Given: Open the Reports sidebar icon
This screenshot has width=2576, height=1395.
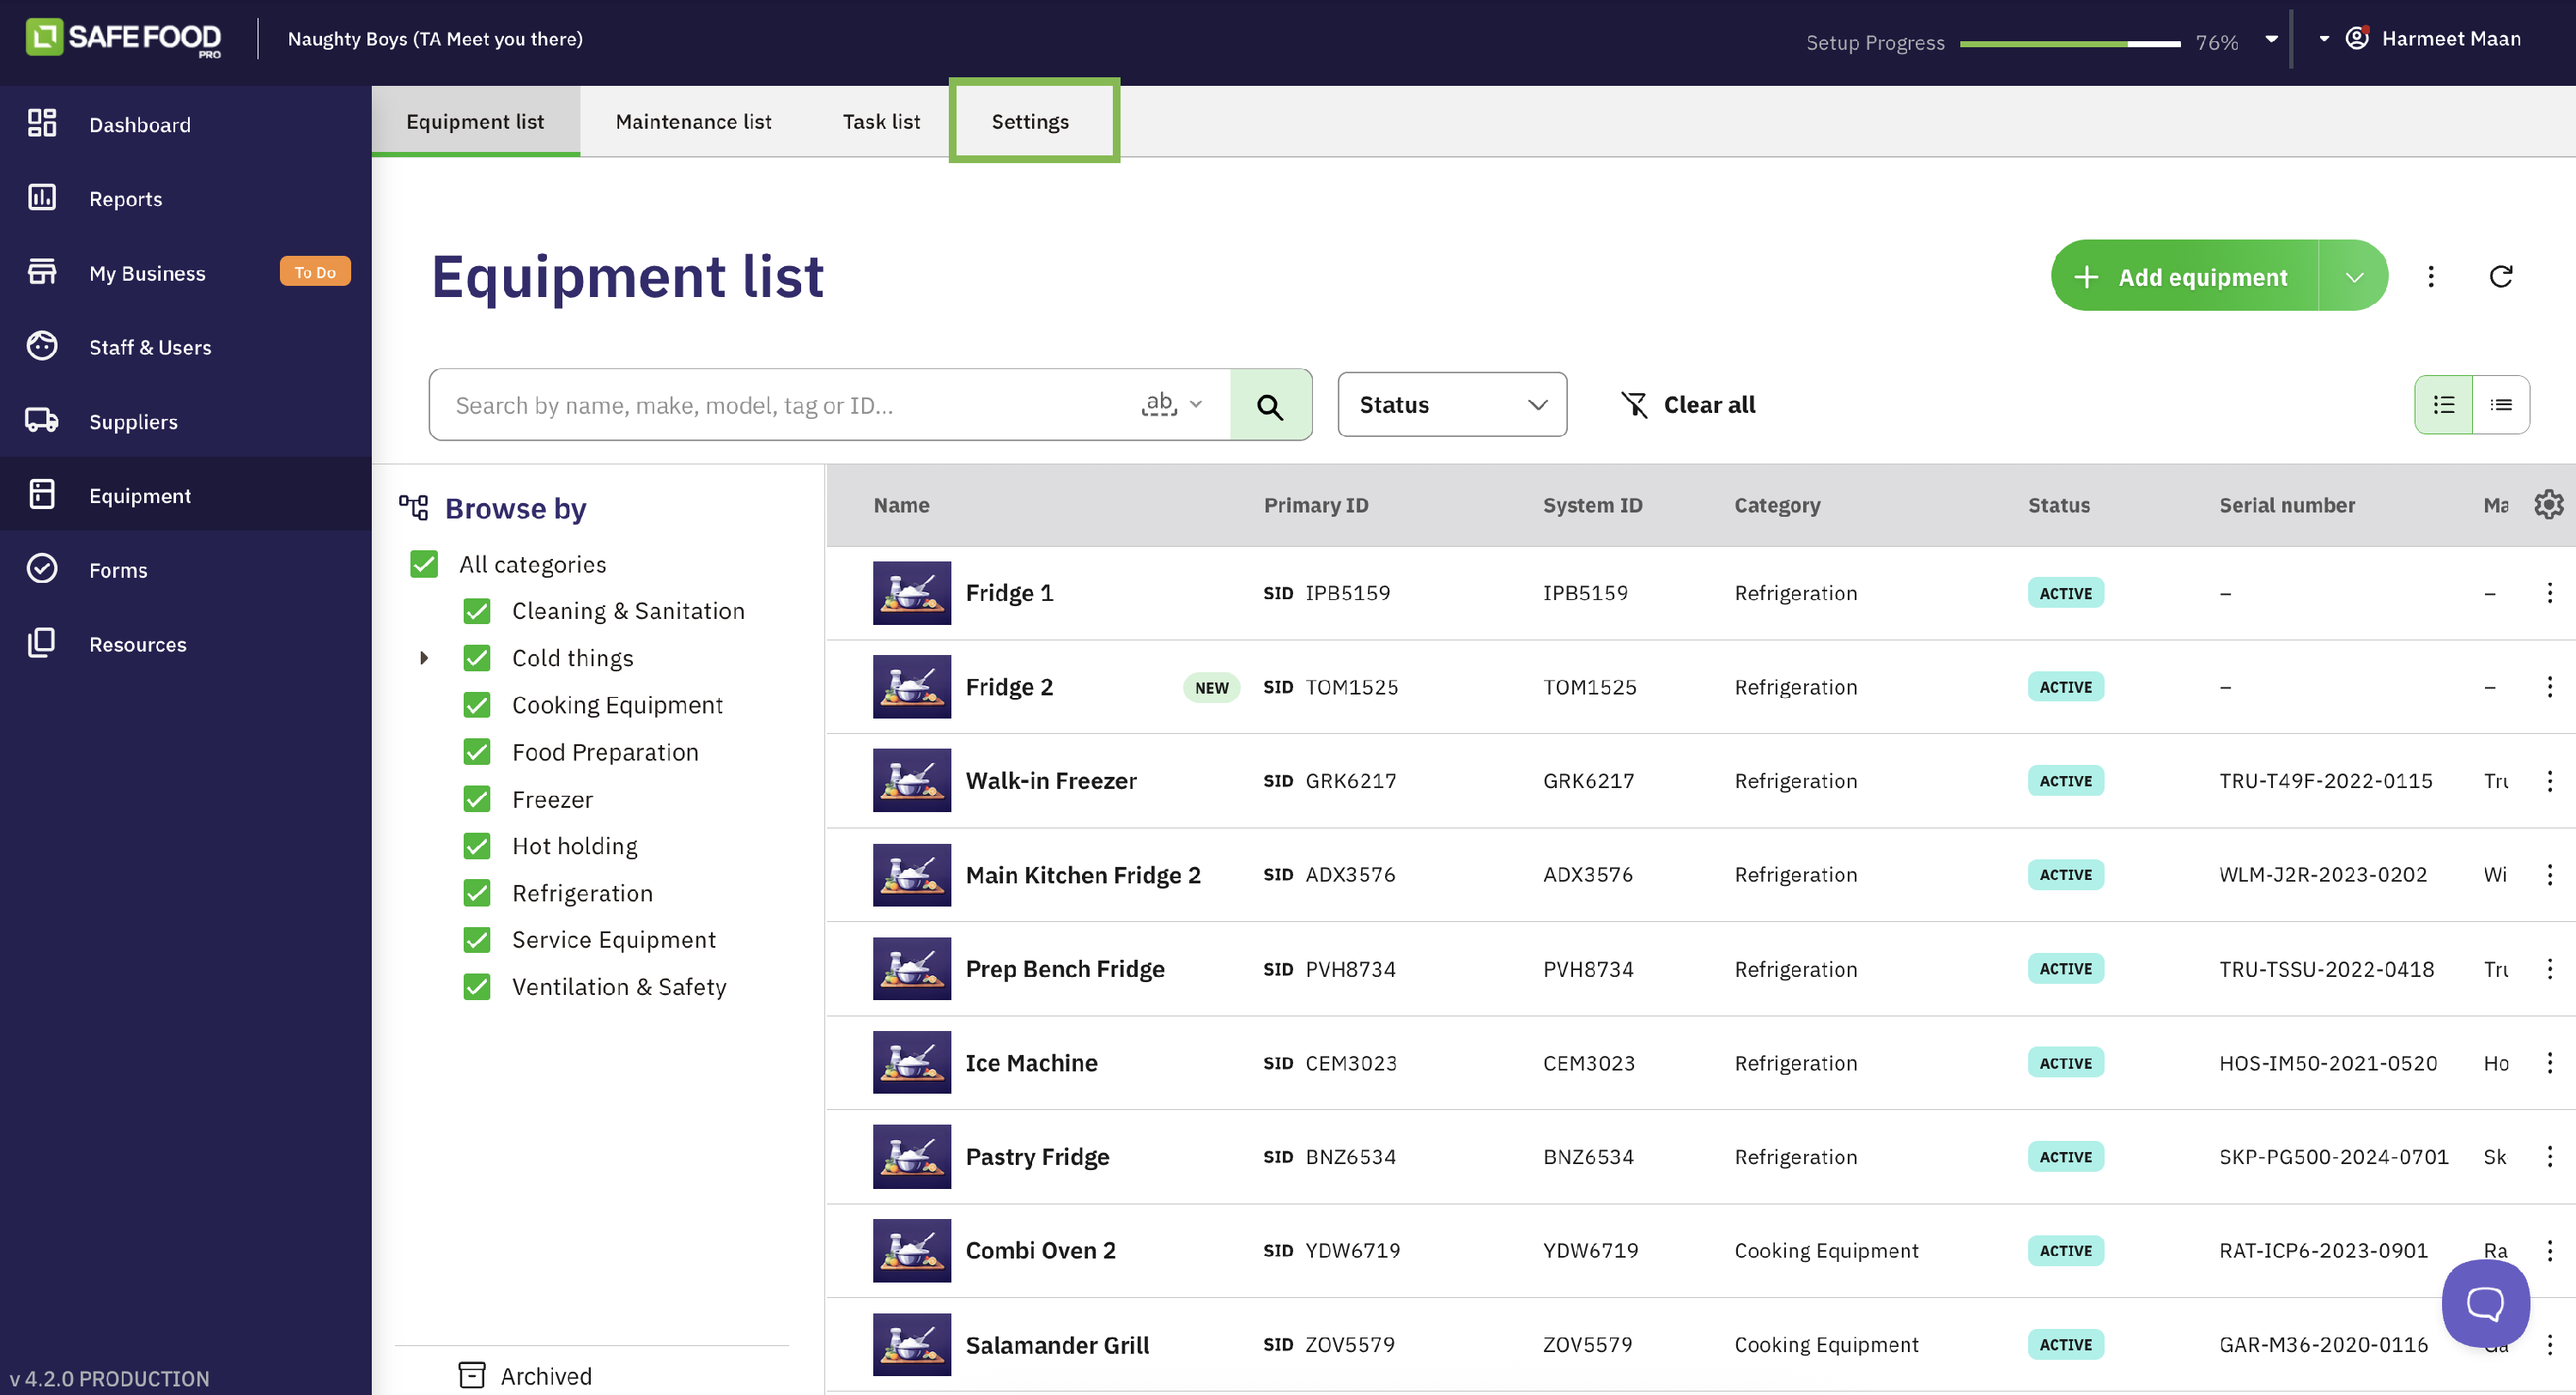Looking at the screenshot, I should (42, 197).
